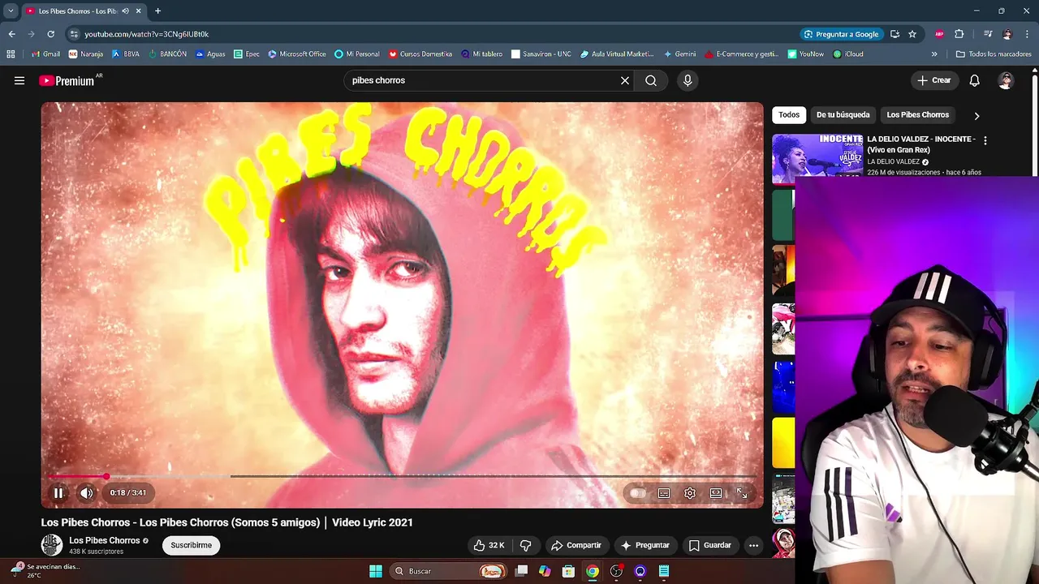The width and height of the screenshot is (1039, 584).
Task: Open Todos los marcadores folder
Action: (994, 54)
